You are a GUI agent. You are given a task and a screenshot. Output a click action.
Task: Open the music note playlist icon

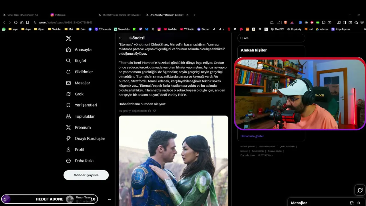(339, 22)
